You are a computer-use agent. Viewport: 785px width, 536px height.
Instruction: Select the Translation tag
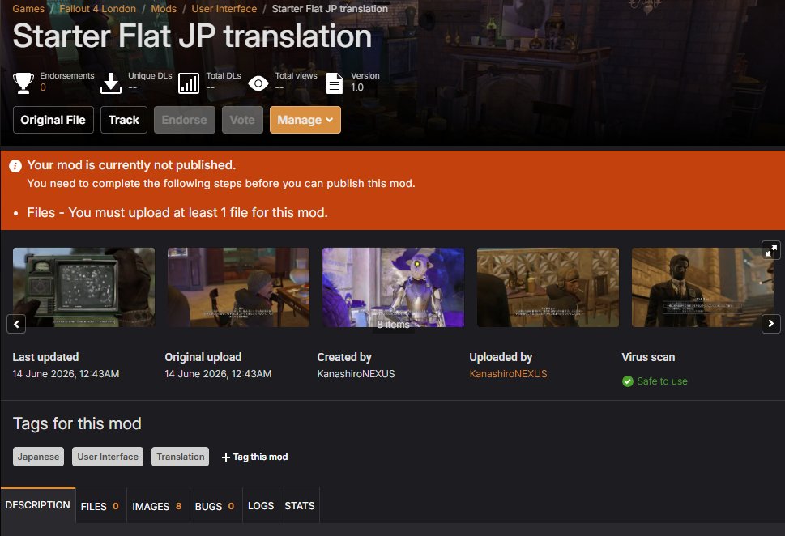pyautogui.click(x=180, y=457)
